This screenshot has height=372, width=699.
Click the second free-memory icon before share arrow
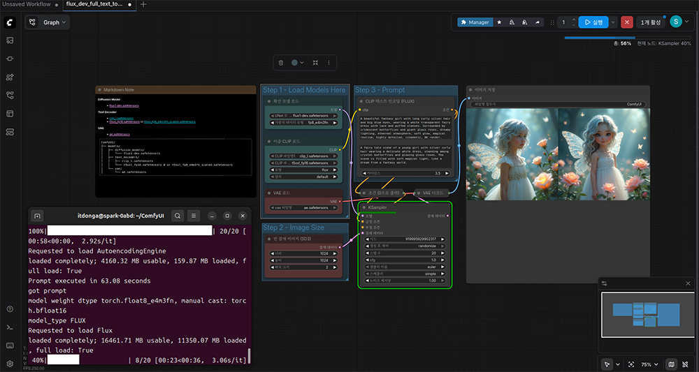pyautogui.click(x=524, y=22)
